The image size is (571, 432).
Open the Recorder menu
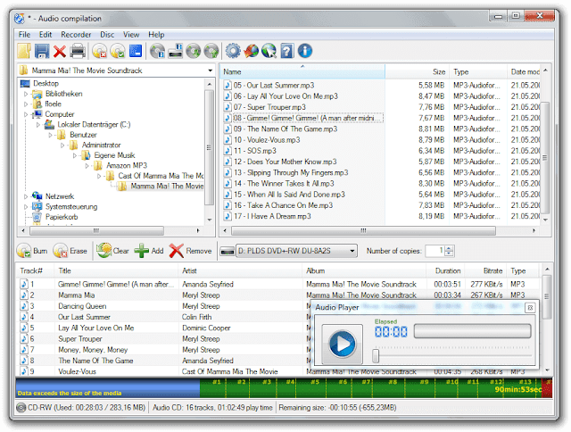76,35
